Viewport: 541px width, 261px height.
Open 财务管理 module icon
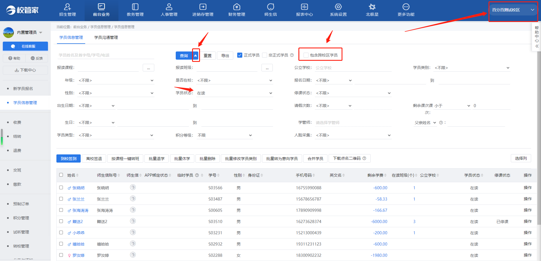click(237, 7)
